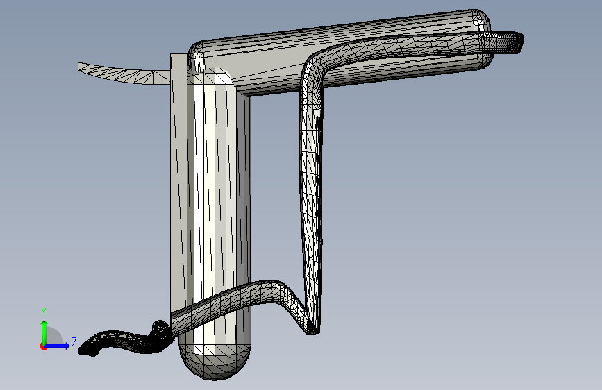Click the blue Z axis arrow of the triad
Screen dimensions: 602x390
pos(57,346)
